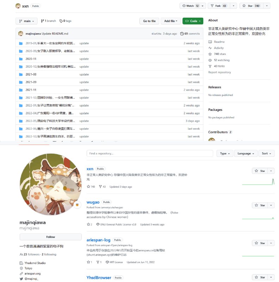Open the Update README.md commit message
This screenshot has height=282, width=279.
[55, 33]
